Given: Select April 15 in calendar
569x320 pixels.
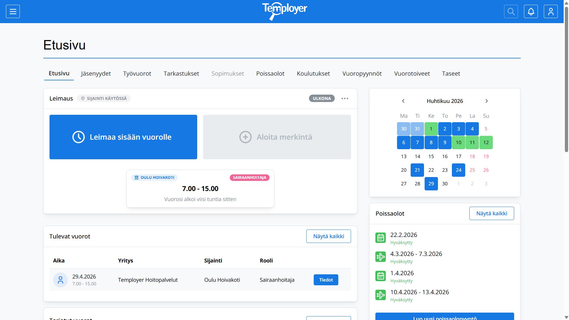Looking at the screenshot, I should 431,156.
